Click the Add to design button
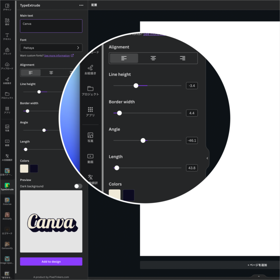Viewport: 280px width, 280px height. pyautogui.click(x=51, y=261)
